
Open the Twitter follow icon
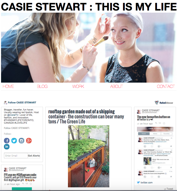[14, 141]
